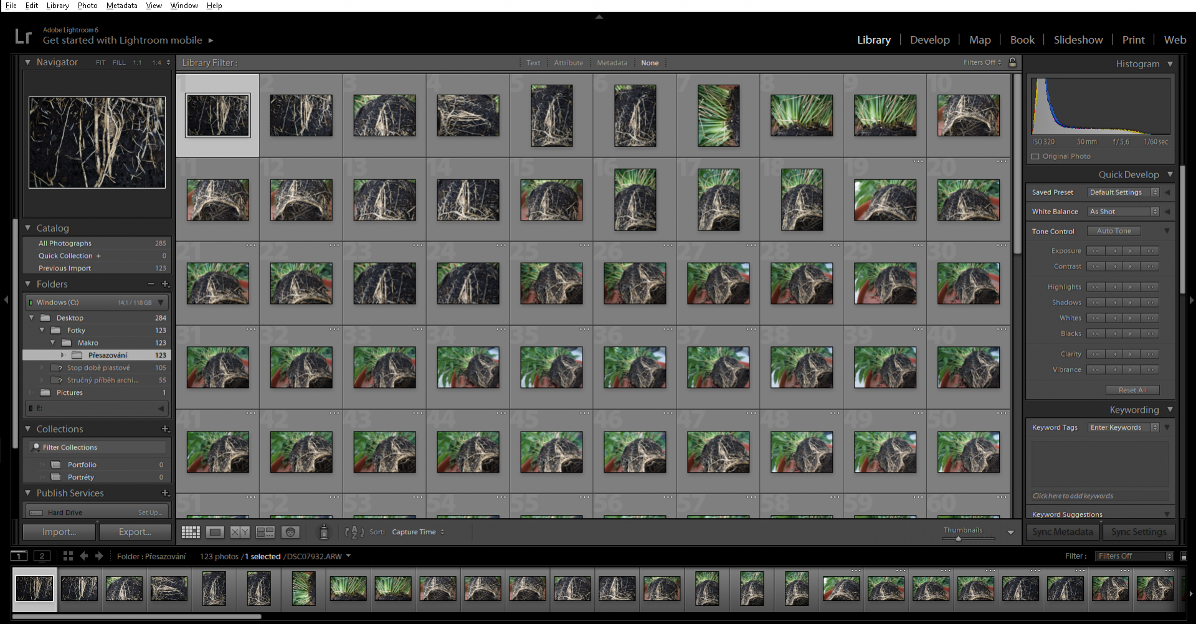The height and width of the screenshot is (624, 1196).
Task: Select the Painter spray can tool
Action: pyautogui.click(x=324, y=532)
